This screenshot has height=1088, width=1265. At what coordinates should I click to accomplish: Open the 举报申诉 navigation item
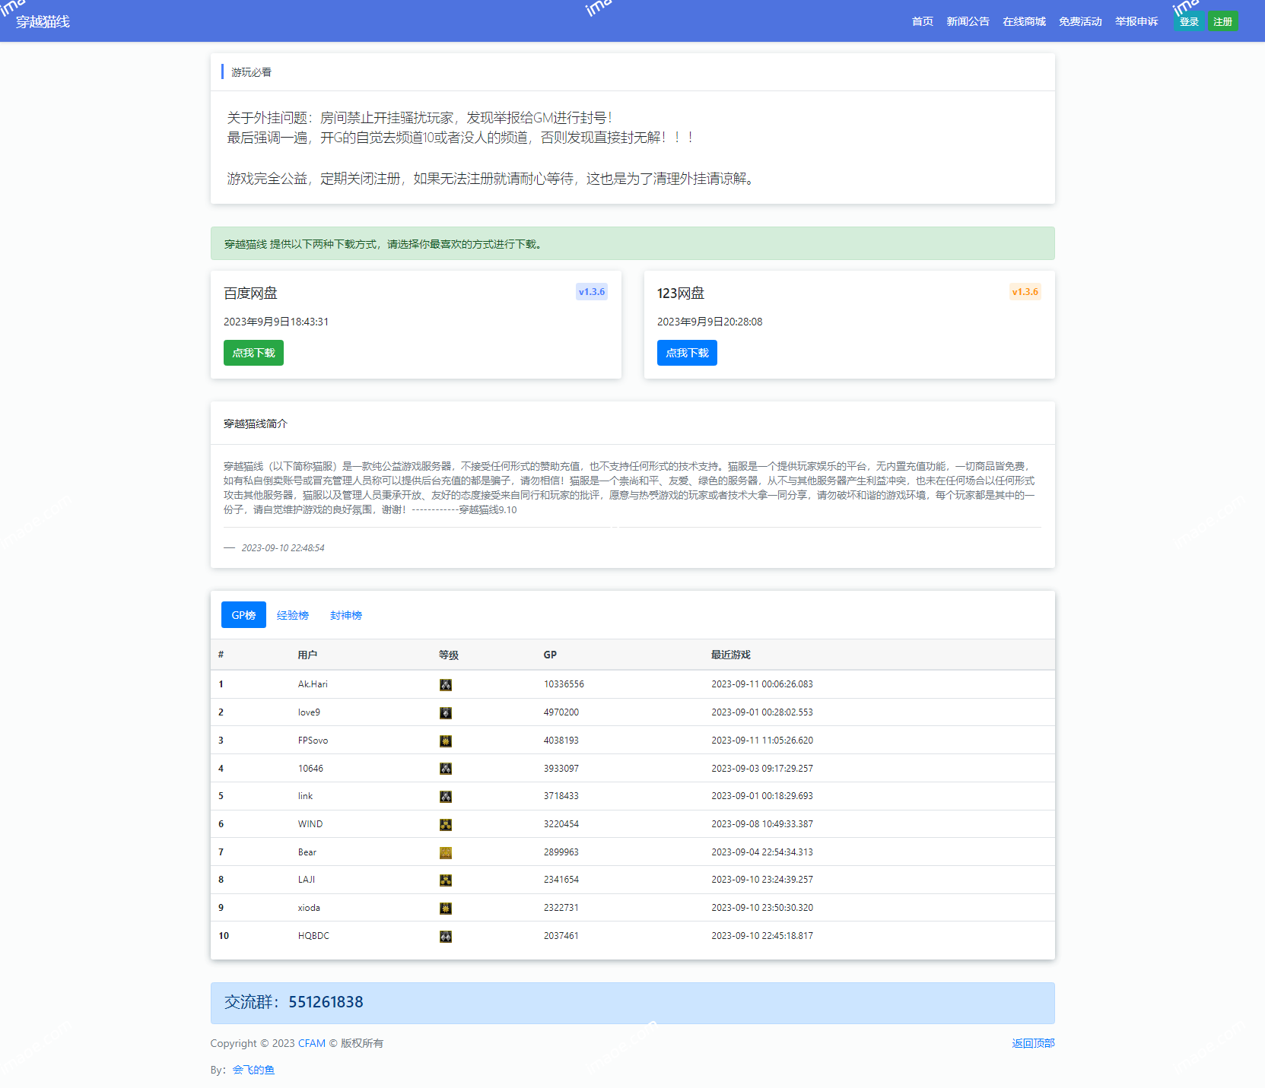(x=1136, y=21)
